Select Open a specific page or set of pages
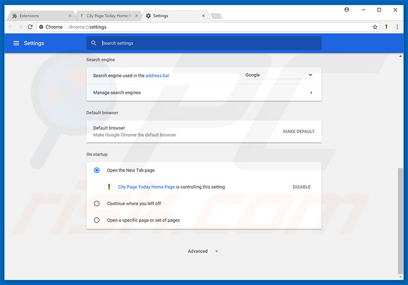408x285 pixels. point(97,220)
